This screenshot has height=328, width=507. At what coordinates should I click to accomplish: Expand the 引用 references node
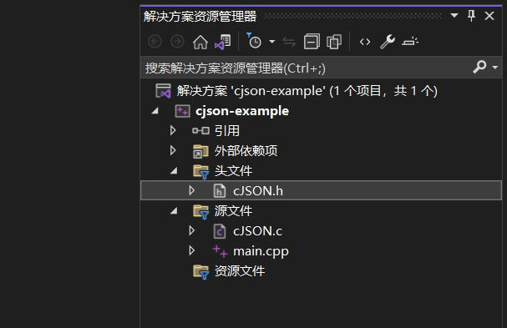(x=173, y=130)
